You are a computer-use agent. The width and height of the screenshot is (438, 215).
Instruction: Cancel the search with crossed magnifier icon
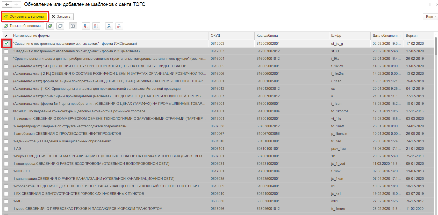[119, 26]
